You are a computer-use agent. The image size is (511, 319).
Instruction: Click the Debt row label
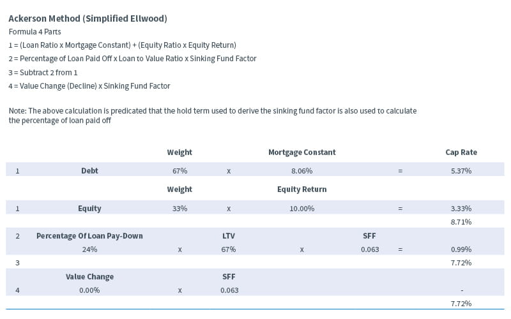pos(89,171)
